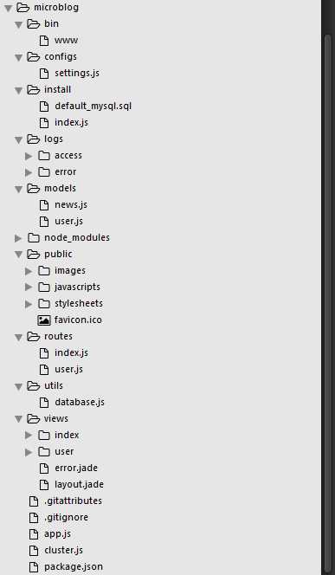Collapse the root microblog tree arrow
This screenshot has width=335, height=575.
point(8,8)
